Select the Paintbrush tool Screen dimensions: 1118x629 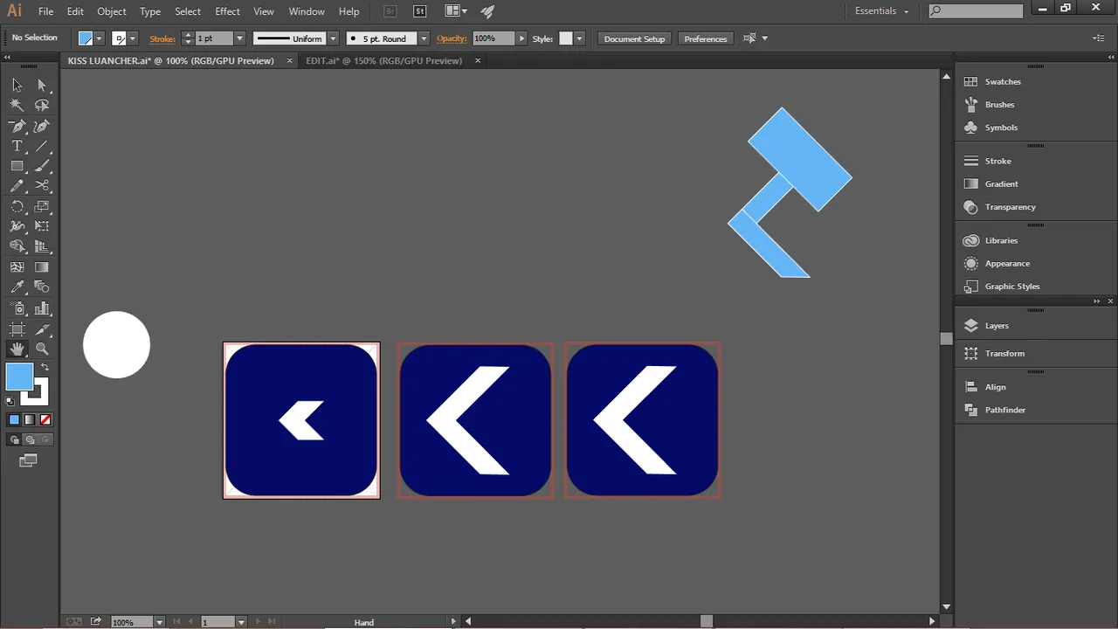click(x=42, y=166)
